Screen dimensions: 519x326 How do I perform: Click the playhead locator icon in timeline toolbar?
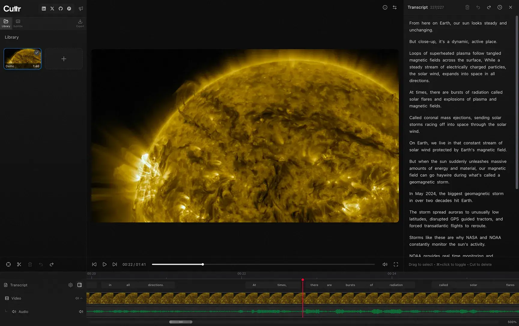pos(8,264)
